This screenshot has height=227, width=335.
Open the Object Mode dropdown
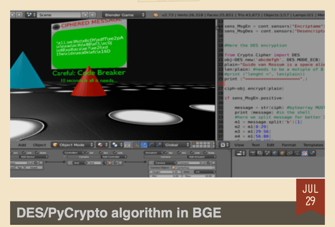point(73,145)
